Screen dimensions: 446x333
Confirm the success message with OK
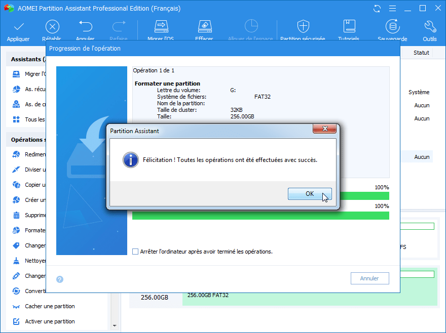pyautogui.click(x=310, y=194)
